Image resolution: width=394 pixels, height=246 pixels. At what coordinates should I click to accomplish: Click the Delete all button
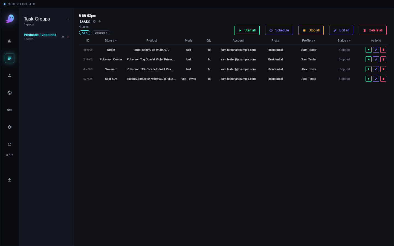tap(373, 30)
